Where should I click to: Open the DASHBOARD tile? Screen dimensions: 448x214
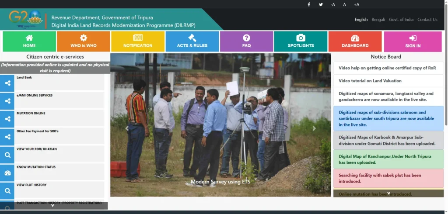[355, 41]
